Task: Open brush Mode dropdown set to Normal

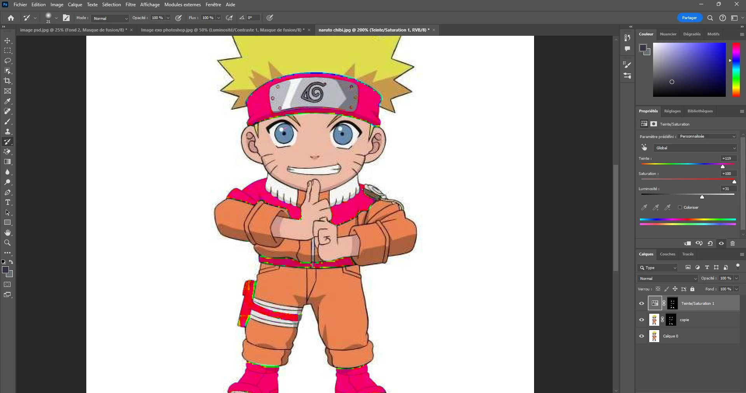Action: coord(110,18)
